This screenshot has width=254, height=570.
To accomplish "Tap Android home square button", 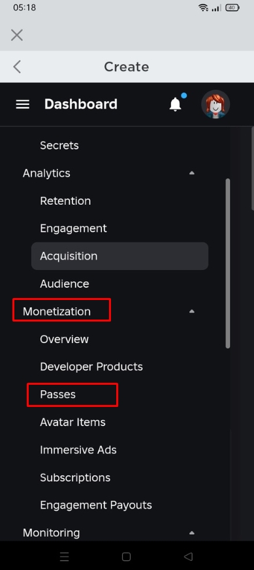I will (x=126, y=556).
